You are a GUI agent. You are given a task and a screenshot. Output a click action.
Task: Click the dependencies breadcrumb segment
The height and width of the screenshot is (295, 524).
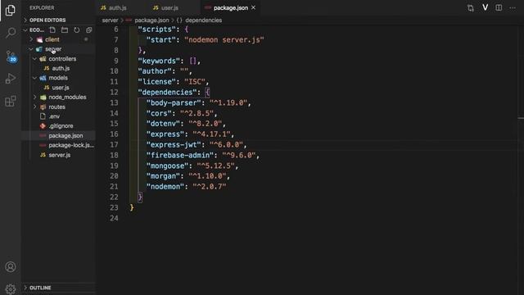(203, 20)
